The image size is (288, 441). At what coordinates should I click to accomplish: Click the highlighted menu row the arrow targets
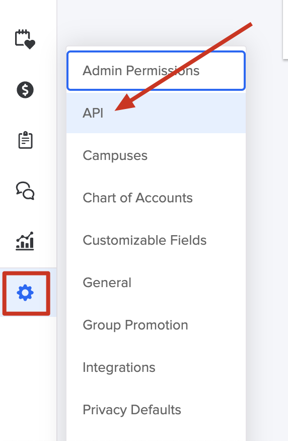click(156, 113)
